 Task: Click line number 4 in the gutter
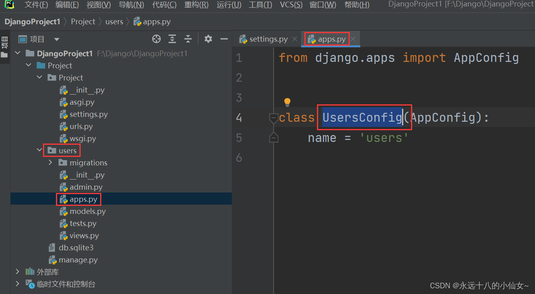(x=239, y=118)
